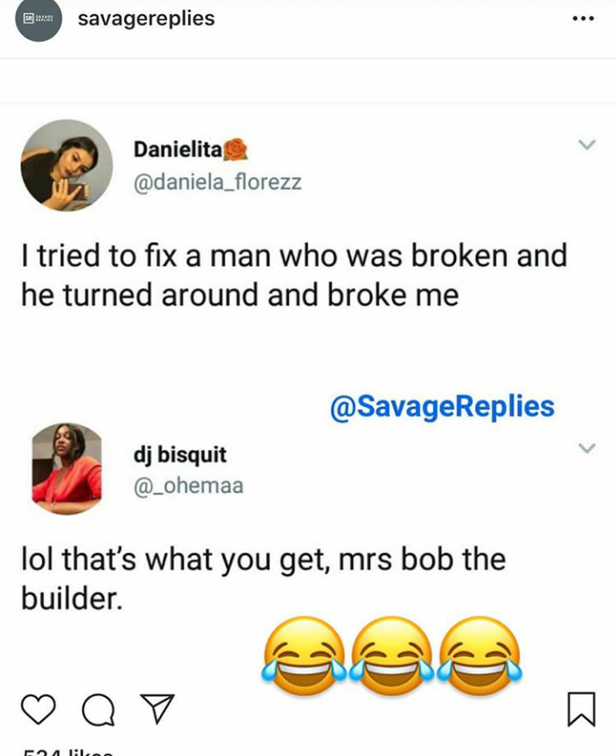This screenshot has height=756, width=616.
Task: Open the @daniela_florezz handle
Action: coord(217,182)
